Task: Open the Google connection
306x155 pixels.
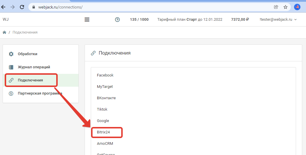Action: [103, 121]
